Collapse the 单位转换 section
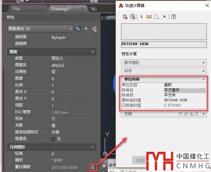 (x=203, y=79)
